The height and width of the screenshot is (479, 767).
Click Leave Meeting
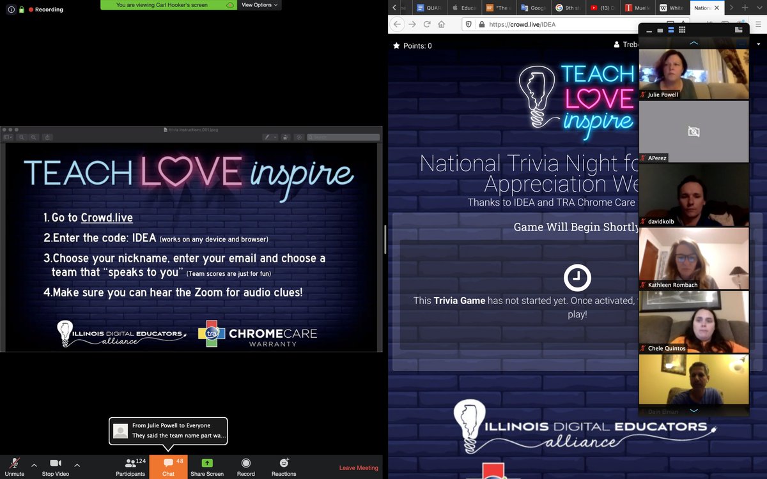tap(359, 468)
